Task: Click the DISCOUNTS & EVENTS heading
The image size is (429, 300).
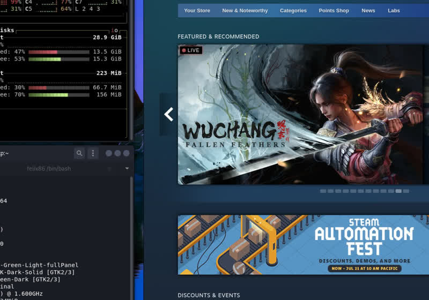Action: pos(209,295)
